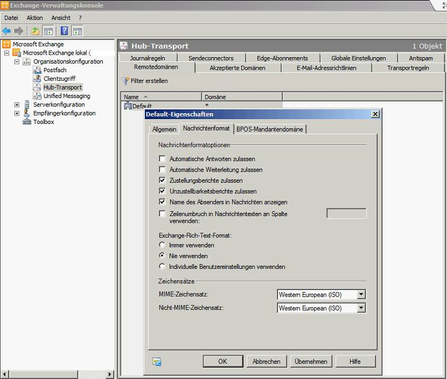This screenshot has height=379, width=447.
Task: Click the Abbrechen button
Action: click(x=267, y=362)
